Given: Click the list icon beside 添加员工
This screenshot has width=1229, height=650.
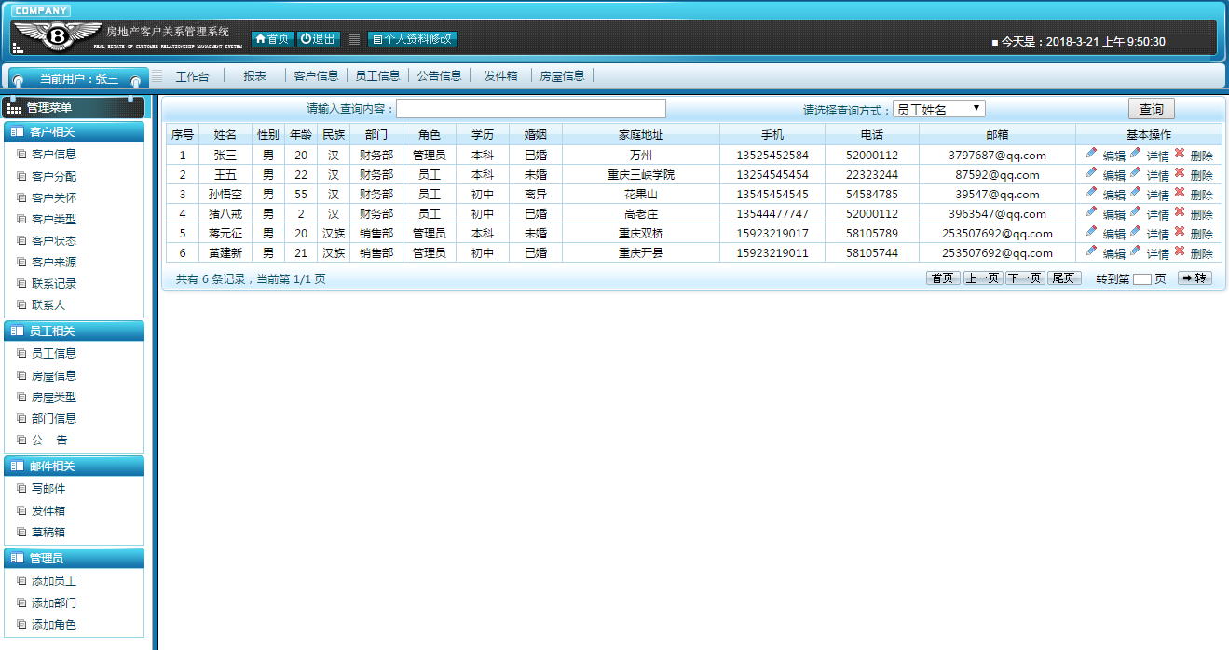Looking at the screenshot, I should (x=21, y=581).
